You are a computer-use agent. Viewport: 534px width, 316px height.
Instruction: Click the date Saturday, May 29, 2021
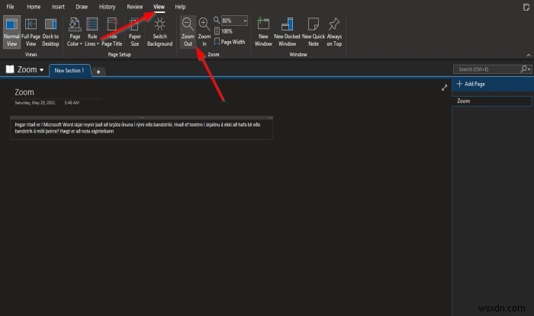coord(35,103)
